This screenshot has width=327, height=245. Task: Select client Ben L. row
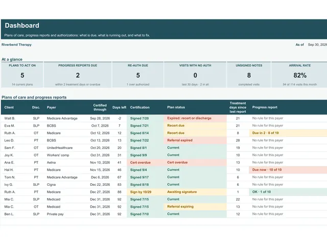click(x=164, y=214)
